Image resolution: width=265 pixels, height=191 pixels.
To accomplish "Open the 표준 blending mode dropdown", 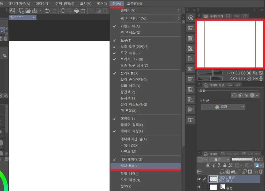I will point(219,160).
